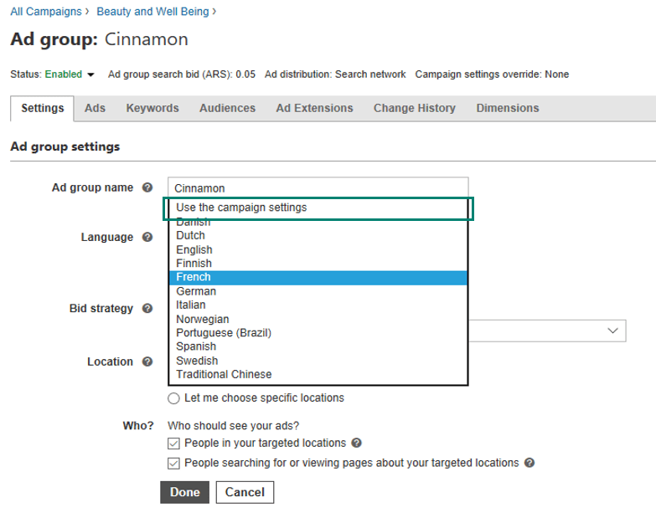Screen dimensions: 656x518
Task: Click into the Ad group name field
Action: point(318,188)
